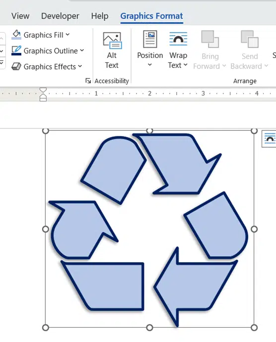This screenshot has height=342, width=276.
Task: Expand the Bring Forward dropdown chevron
Action: 224,65
